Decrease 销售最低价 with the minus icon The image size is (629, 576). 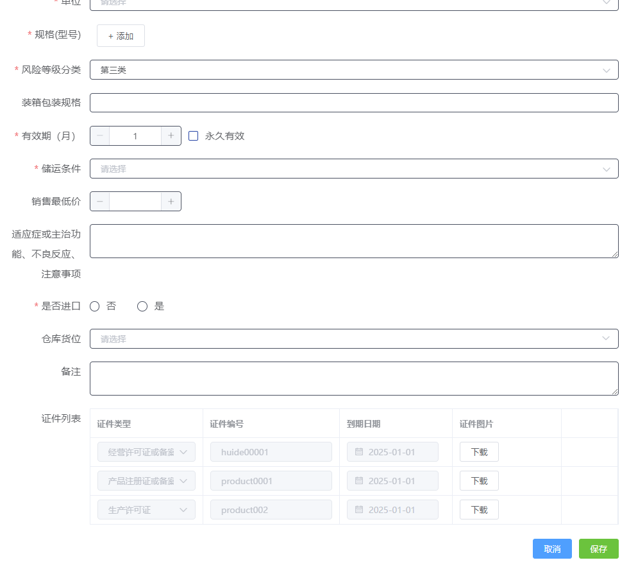99,201
